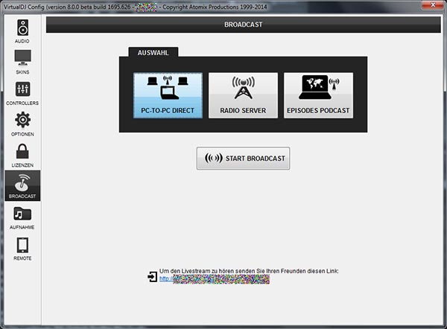Screen dimensions: 447x329
Task: Select the Broadcast section in sidebar
Action: point(22,186)
